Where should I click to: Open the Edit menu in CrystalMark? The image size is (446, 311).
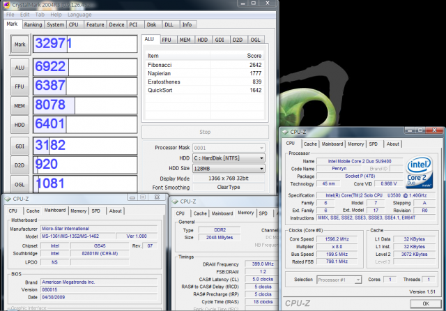[x=25, y=15]
